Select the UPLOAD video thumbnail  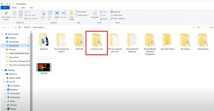tap(44, 67)
